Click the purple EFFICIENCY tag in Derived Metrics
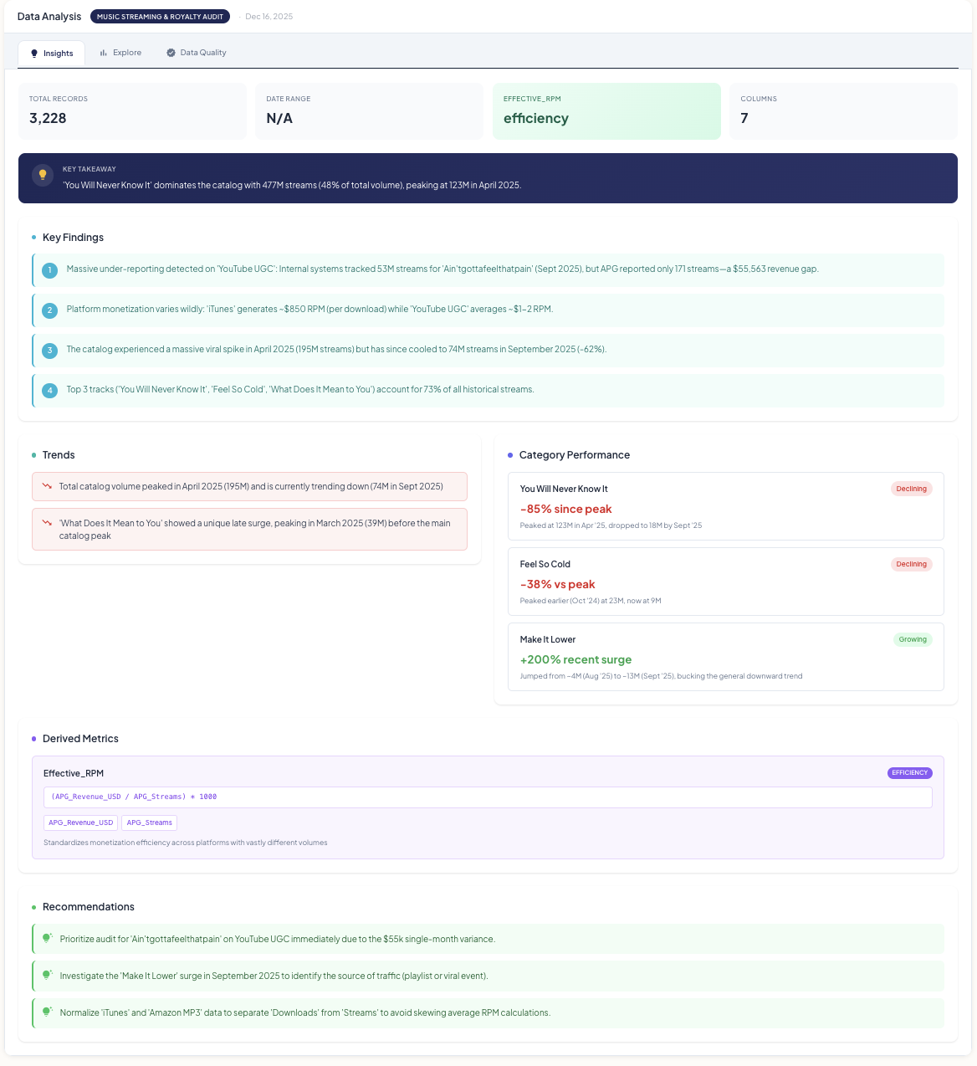The width and height of the screenshot is (977, 1066). click(x=909, y=772)
